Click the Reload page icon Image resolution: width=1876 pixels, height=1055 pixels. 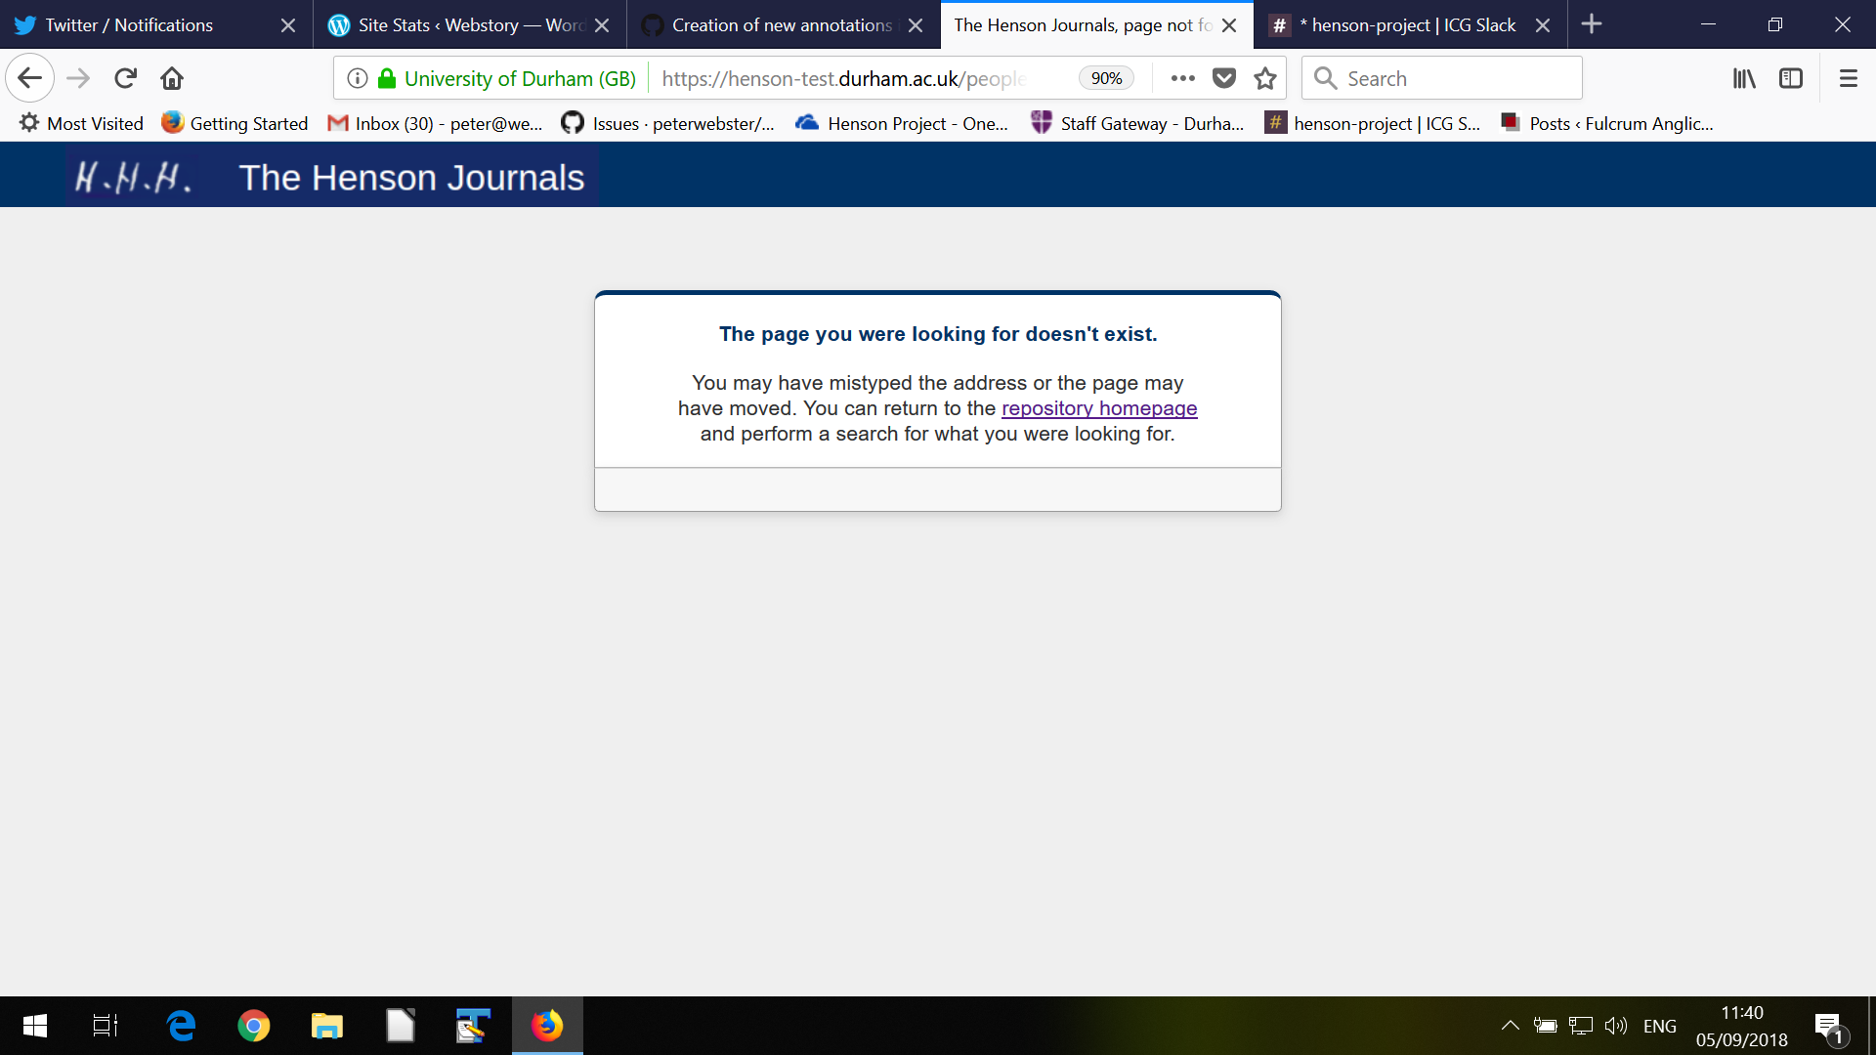coord(125,78)
